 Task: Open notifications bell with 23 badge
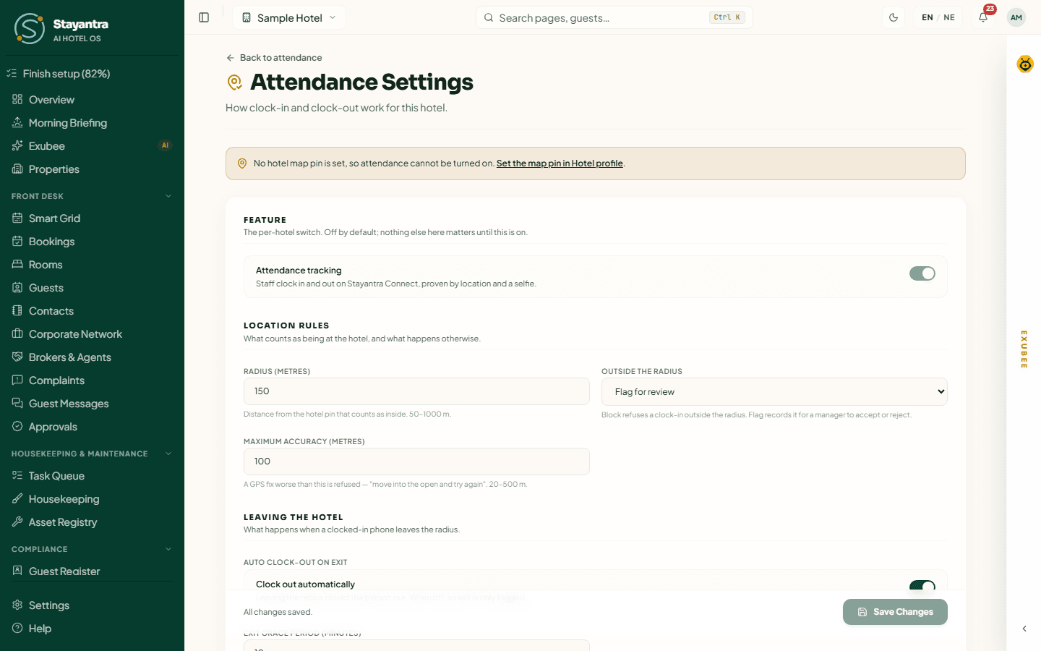click(x=983, y=17)
